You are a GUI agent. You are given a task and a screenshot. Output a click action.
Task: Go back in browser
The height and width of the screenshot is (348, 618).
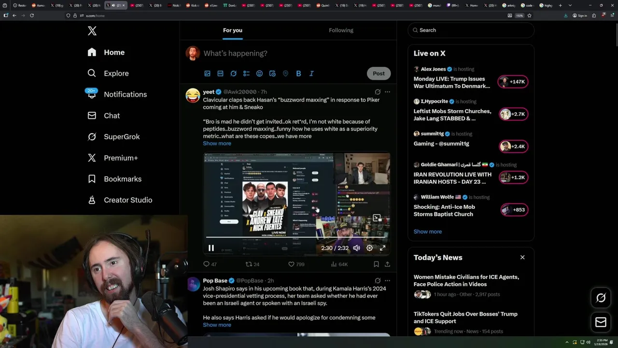tap(14, 15)
